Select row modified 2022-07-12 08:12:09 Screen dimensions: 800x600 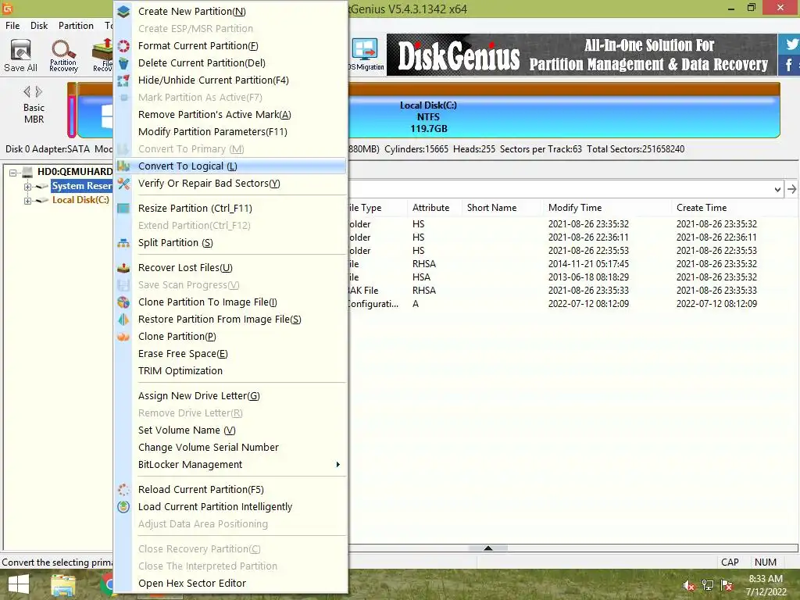[573, 304]
